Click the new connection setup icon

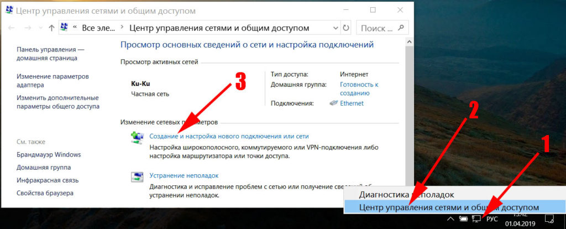pos(136,137)
